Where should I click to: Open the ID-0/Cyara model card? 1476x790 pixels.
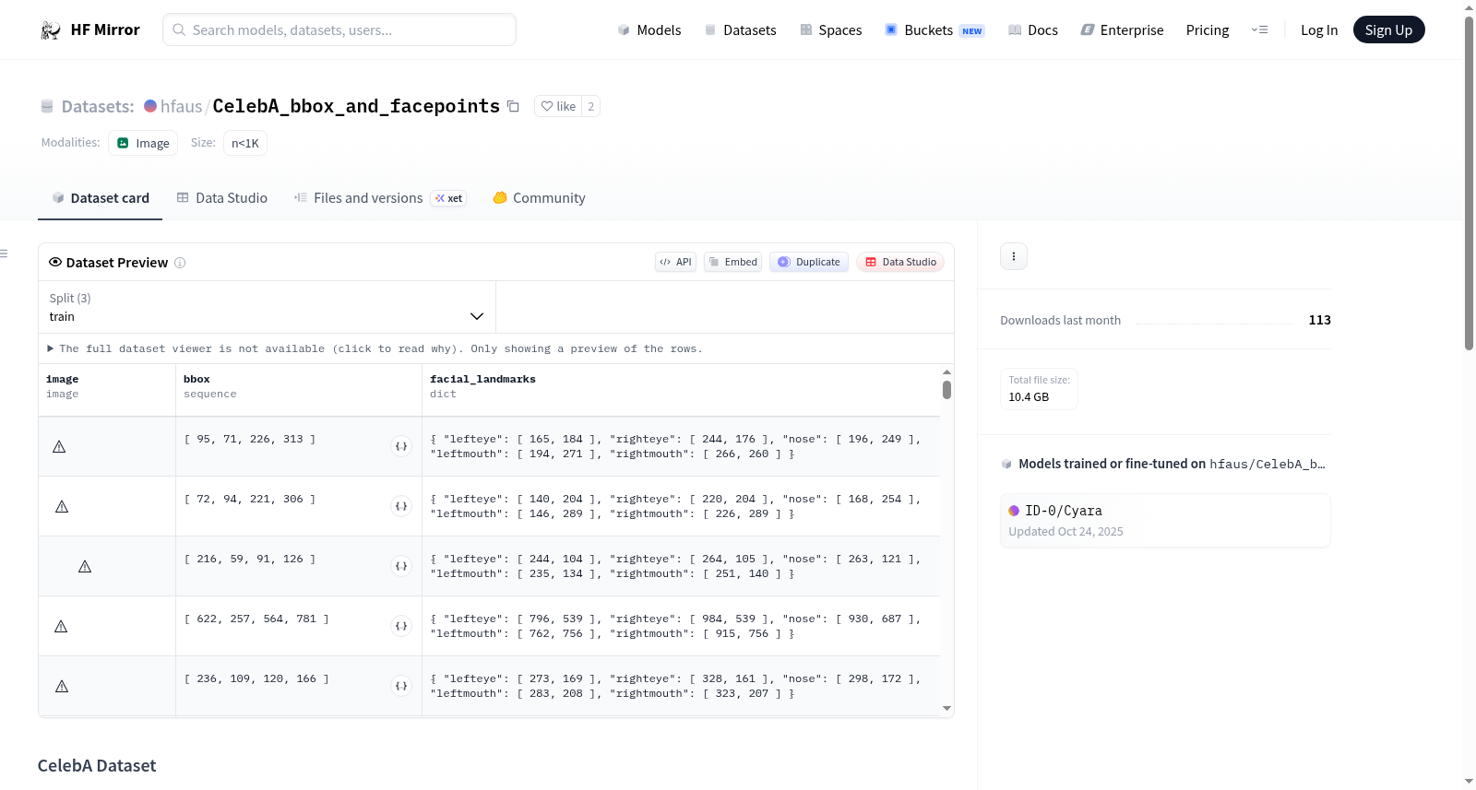1165,521
